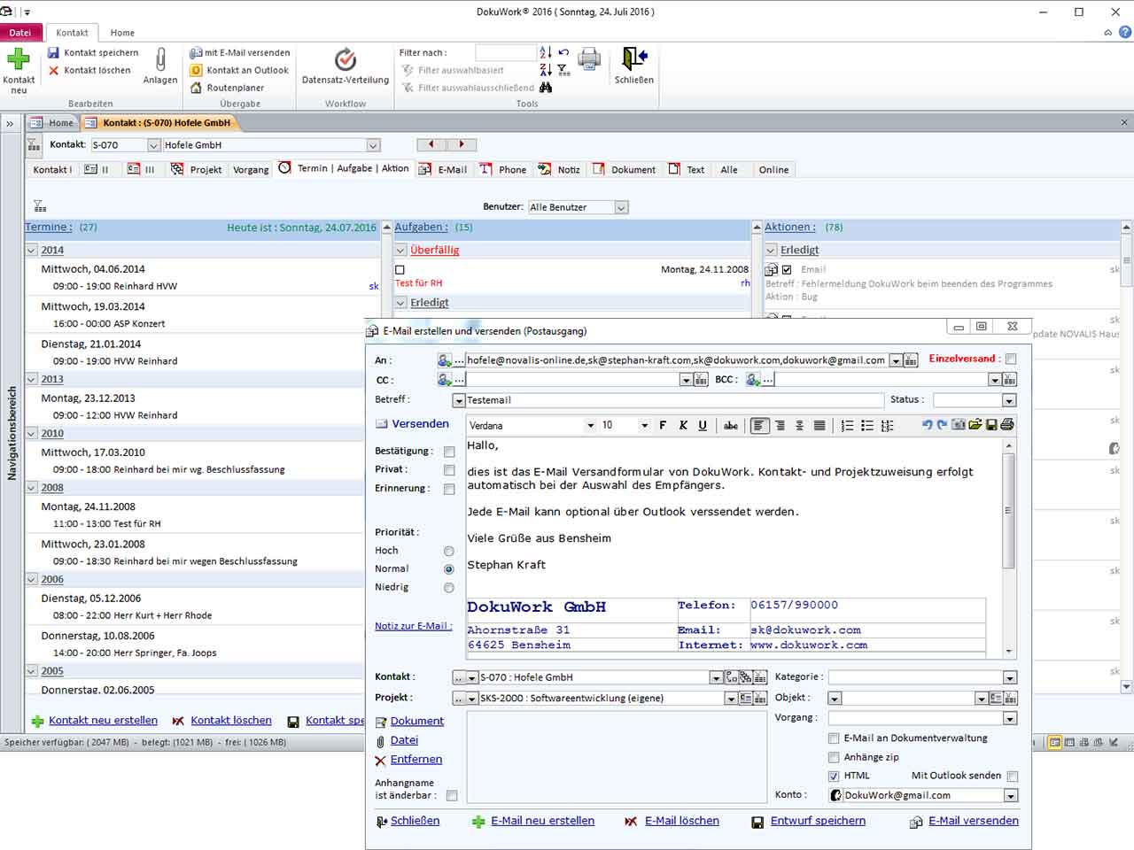Image resolution: width=1134 pixels, height=850 pixels.
Task: Check the overdue task Test für RH checkbox
Action: [400, 270]
